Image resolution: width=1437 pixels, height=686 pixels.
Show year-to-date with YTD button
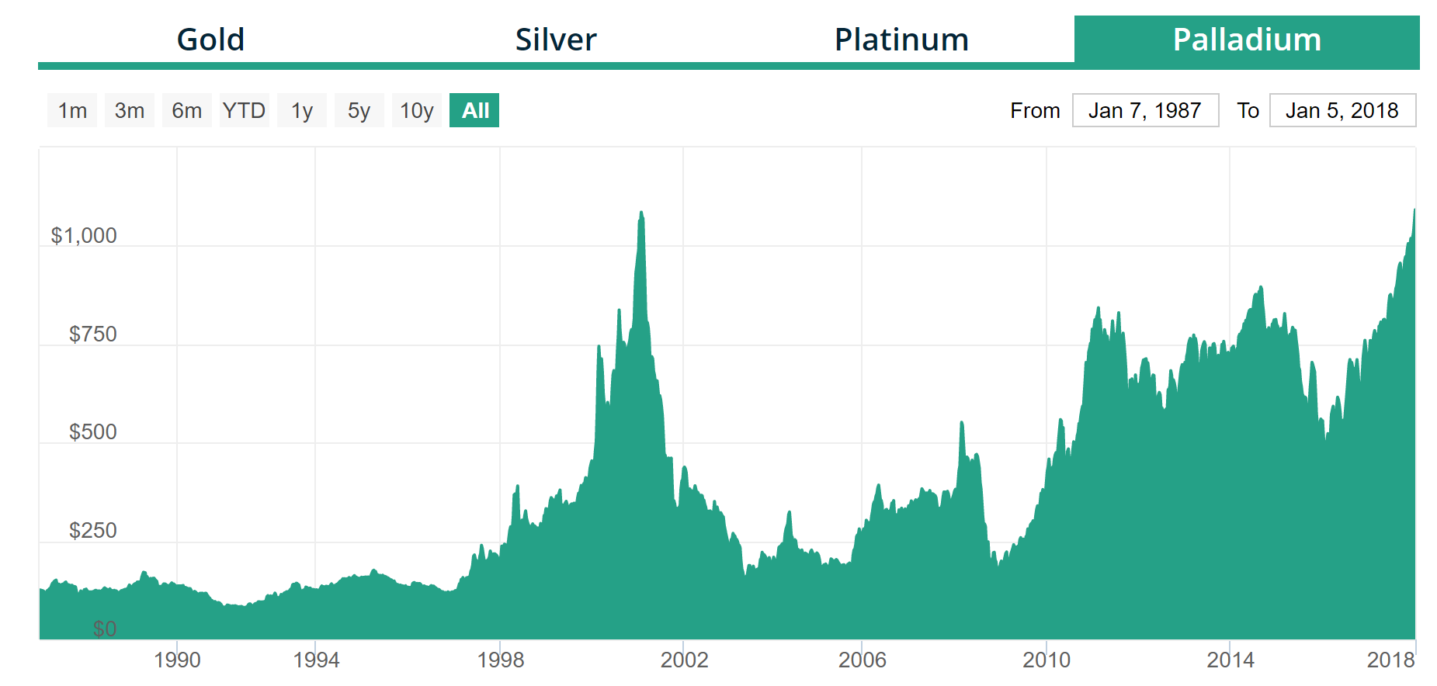[244, 110]
